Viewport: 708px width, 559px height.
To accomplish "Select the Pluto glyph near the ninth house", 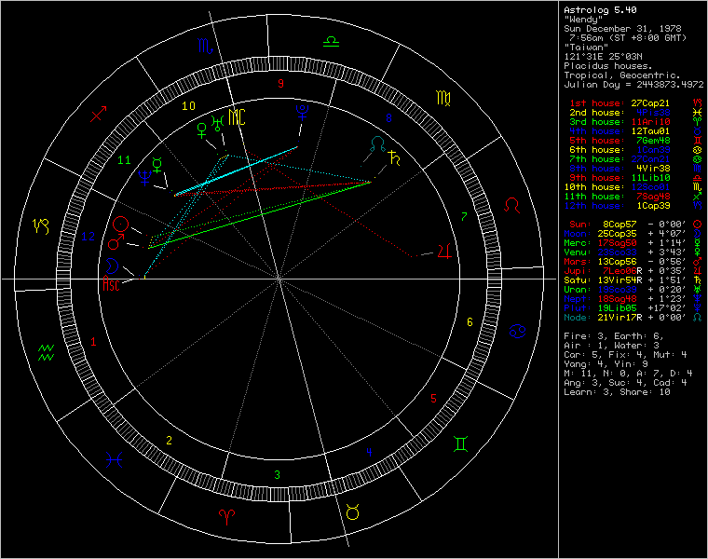I will coord(301,113).
